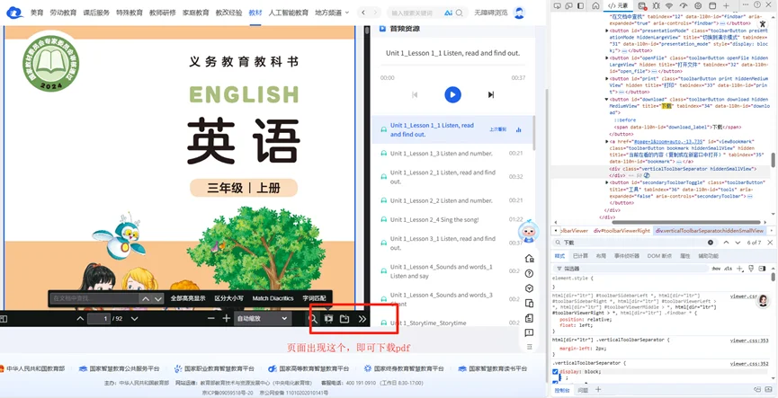The image size is (778, 398).
Task: Click the search magnifier in site header
Action: pyautogui.click(x=460, y=13)
